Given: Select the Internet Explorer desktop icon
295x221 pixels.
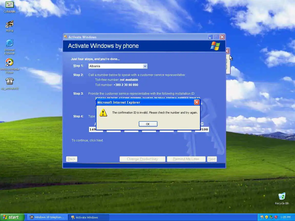Looking at the screenshot, I should point(9,47).
